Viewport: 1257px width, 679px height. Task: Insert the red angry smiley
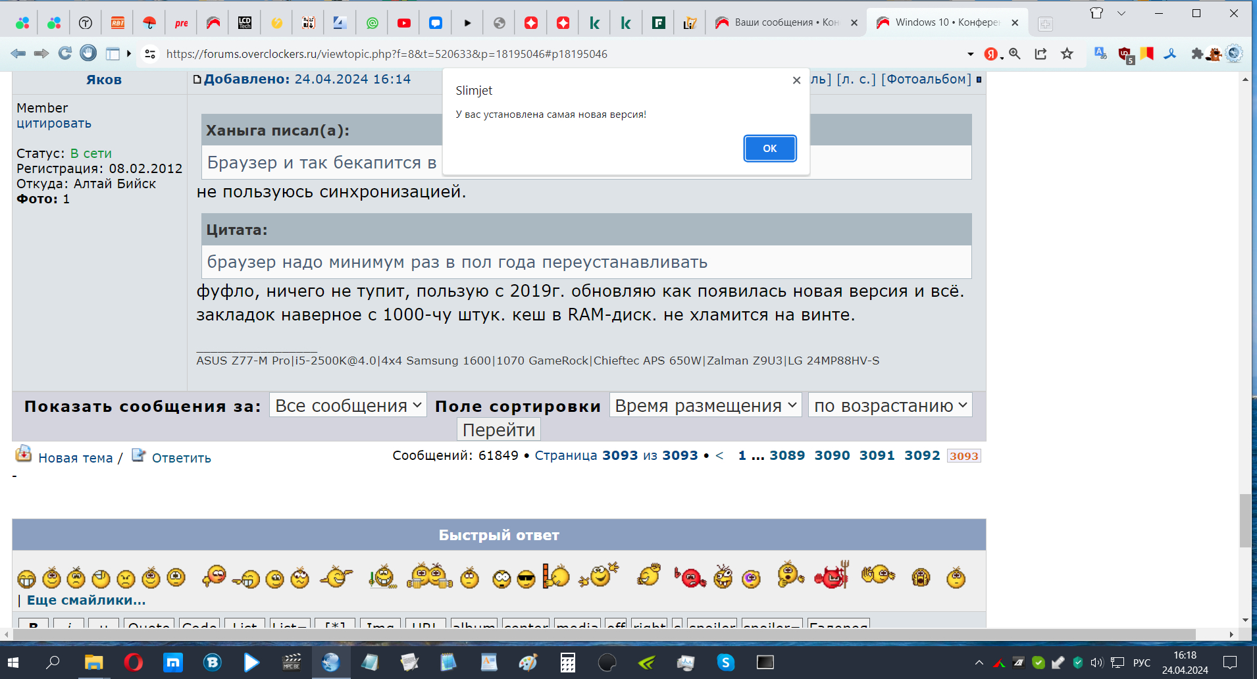coord(690,578)
